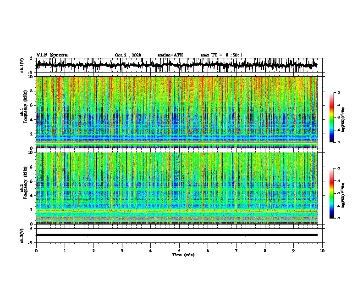The height and width of the screenshot is (281, 363).
Task: Select the "start UT = 8 : 50: 1" text
Action: click(x=221, y=55)
